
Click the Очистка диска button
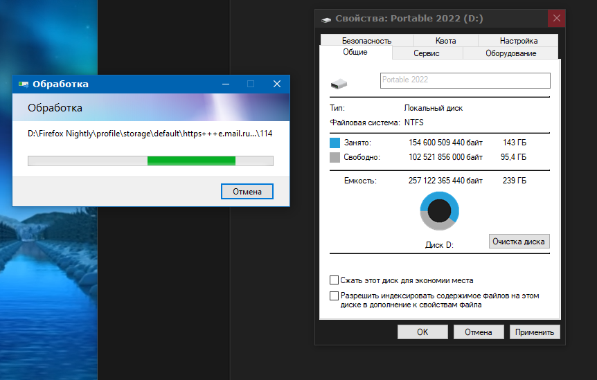pos(519,242)
